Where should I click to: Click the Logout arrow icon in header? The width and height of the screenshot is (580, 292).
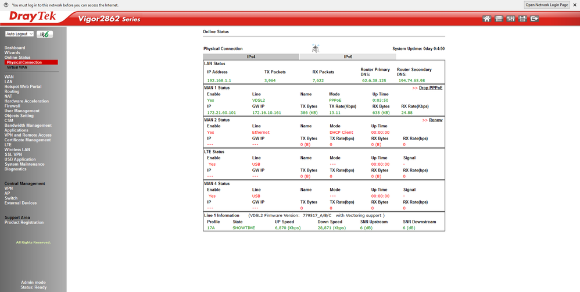pos(535,19)
